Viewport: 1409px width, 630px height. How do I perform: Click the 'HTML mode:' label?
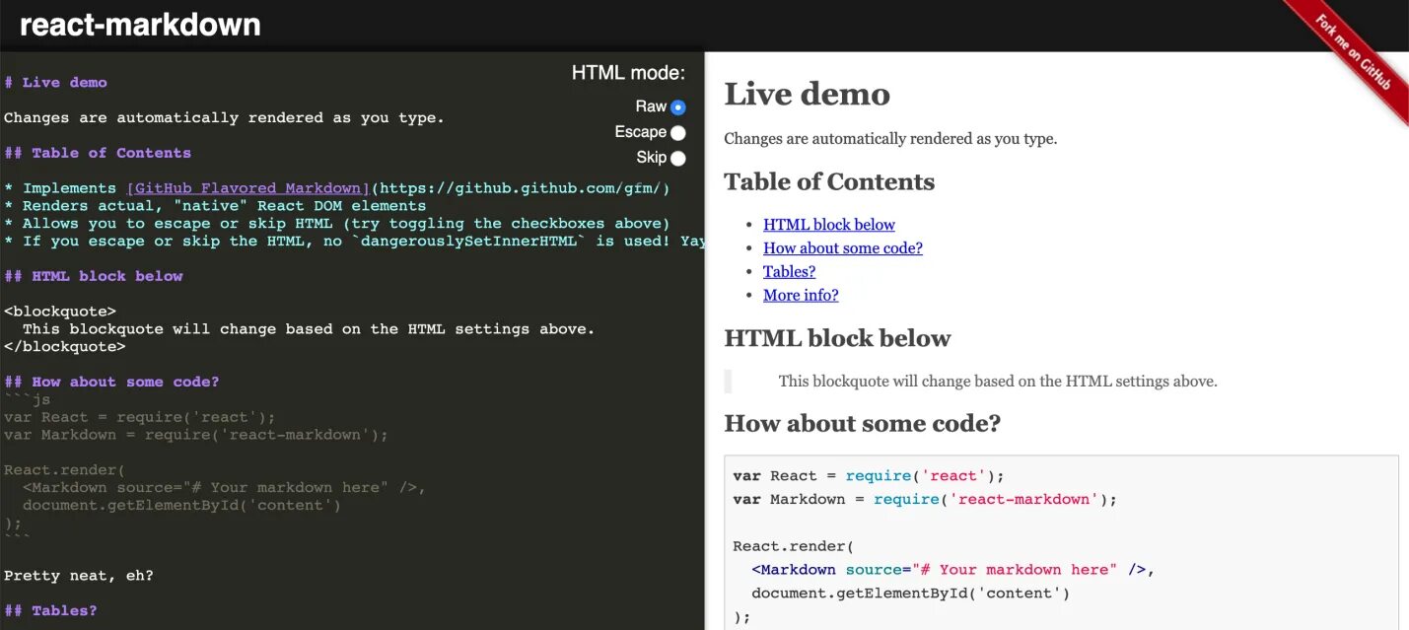pos(628,73)
